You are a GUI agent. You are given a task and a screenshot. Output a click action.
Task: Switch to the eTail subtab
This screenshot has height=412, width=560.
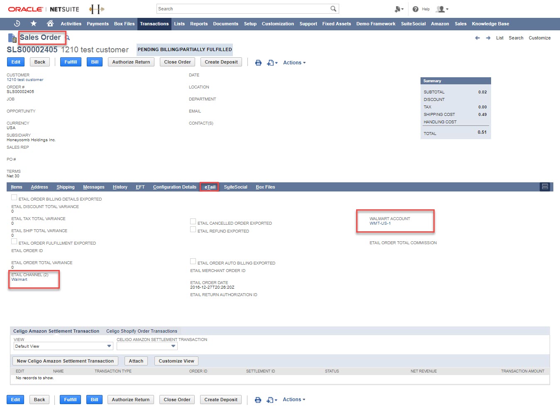pos(210,187)
